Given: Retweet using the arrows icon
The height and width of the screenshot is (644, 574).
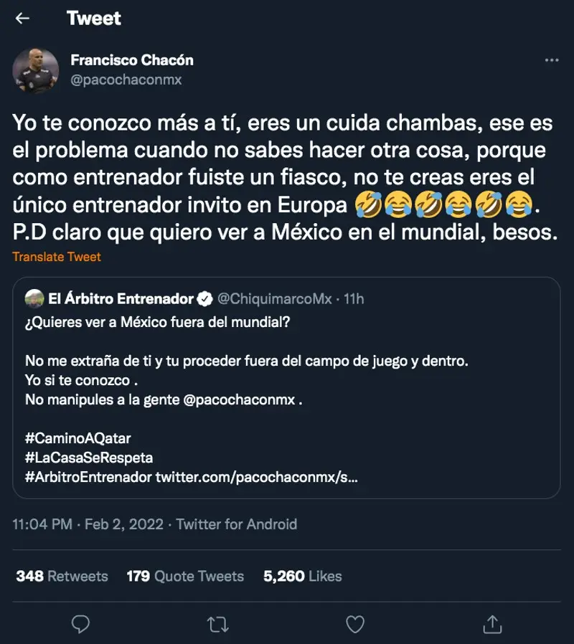Looking at the screenshot, I should tap(218, 625).
